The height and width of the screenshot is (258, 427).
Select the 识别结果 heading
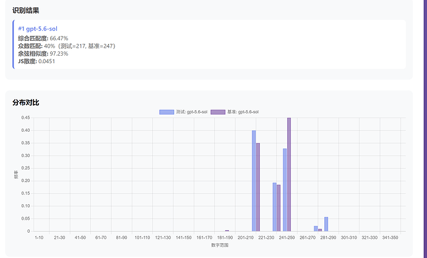(25, 11)
